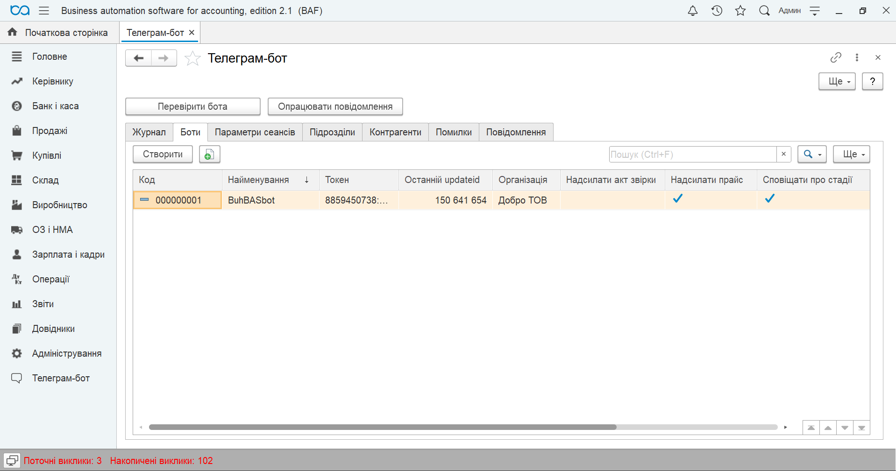
Task: Expand the top Ще dropdown near help
Action: [837, 81]
